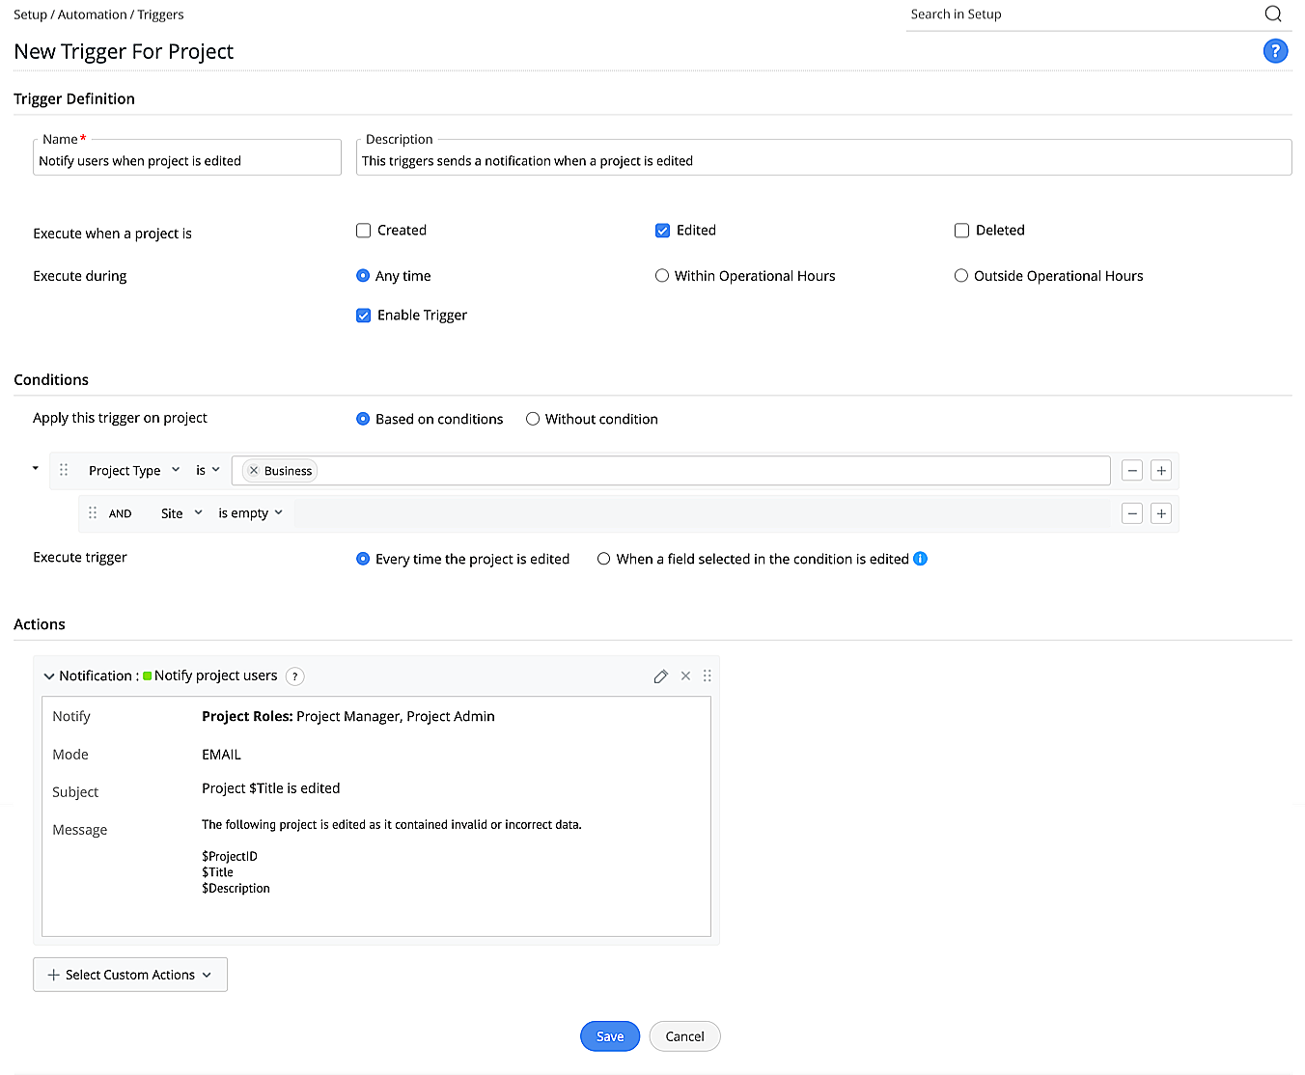Click the info icon beside field-edited option

coord(920,559)
